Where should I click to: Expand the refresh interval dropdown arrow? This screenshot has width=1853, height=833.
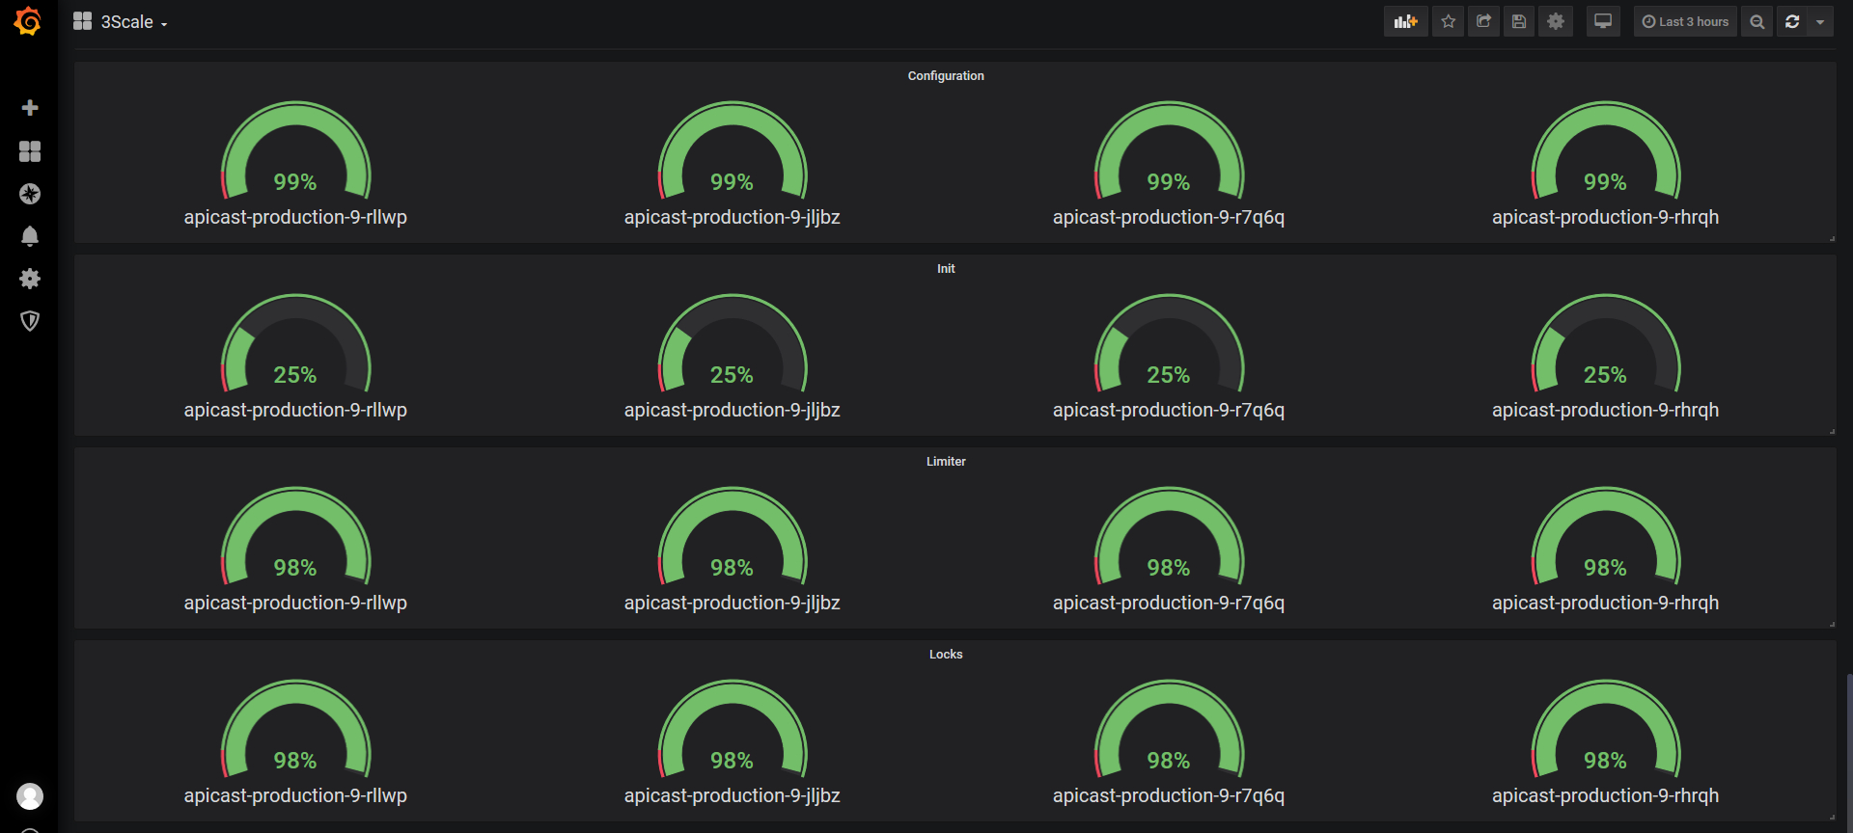1820,21
